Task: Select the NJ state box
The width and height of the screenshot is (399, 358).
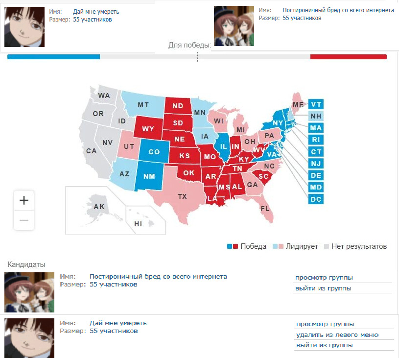Action: (x=316, y=163)
